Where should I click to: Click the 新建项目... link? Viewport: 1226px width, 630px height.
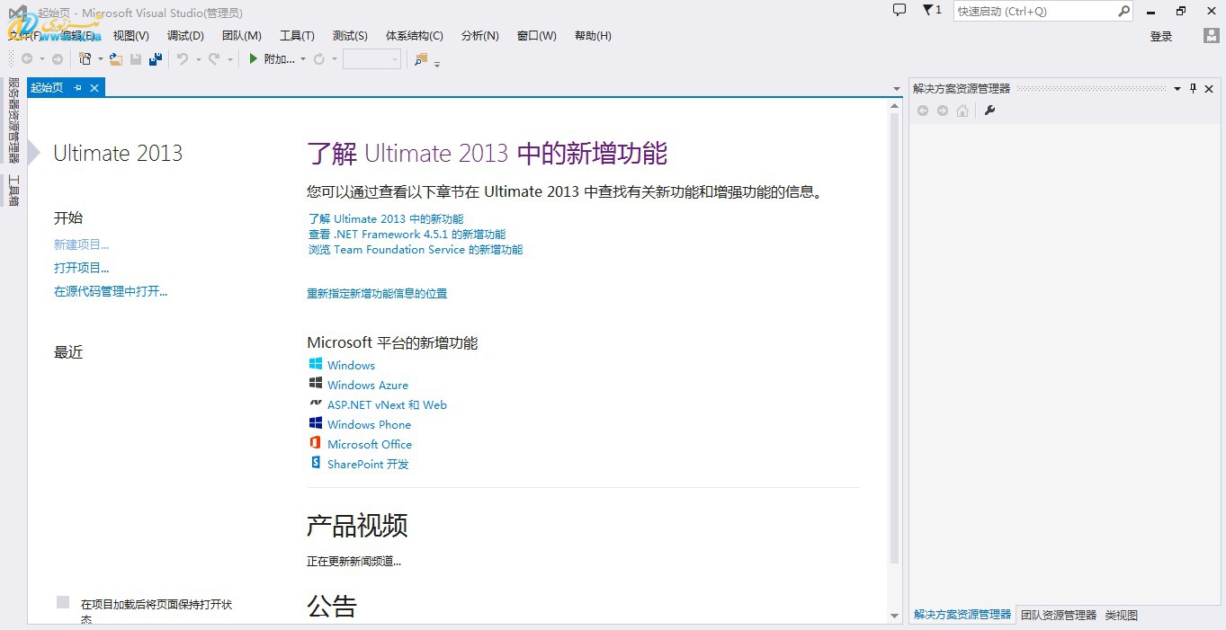tap(82, 244)
